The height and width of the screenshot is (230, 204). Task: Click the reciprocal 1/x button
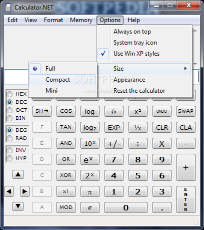138,127
